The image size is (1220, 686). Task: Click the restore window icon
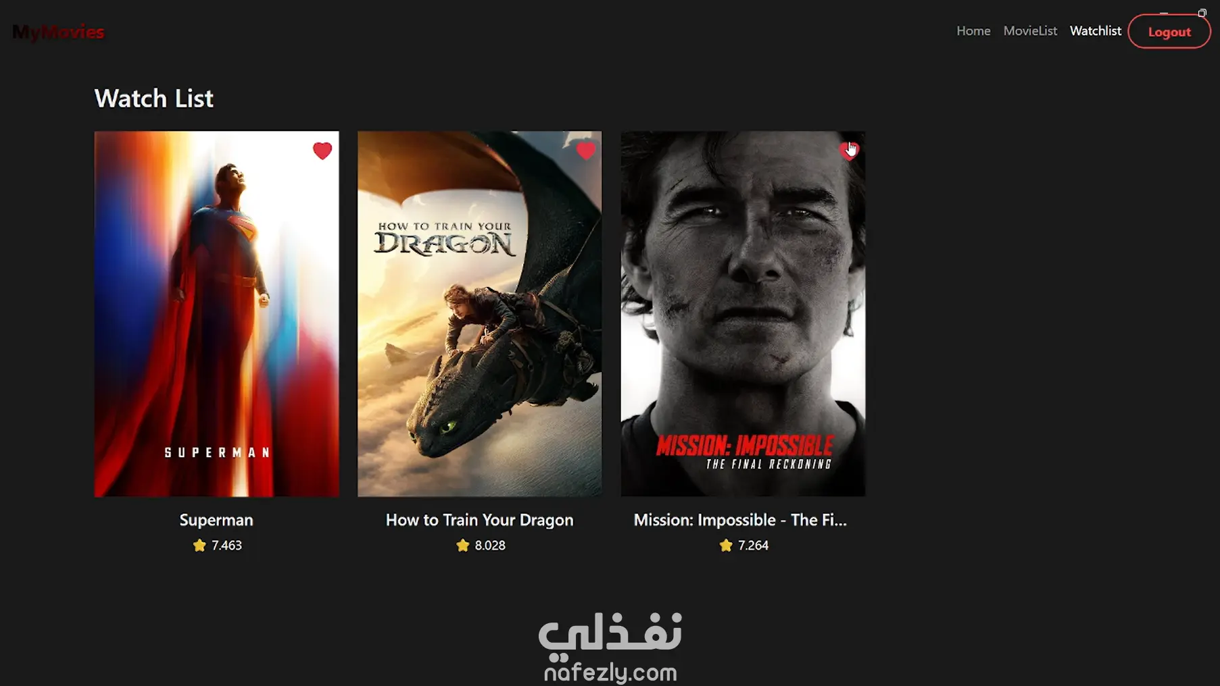[x=1202, y=13]
